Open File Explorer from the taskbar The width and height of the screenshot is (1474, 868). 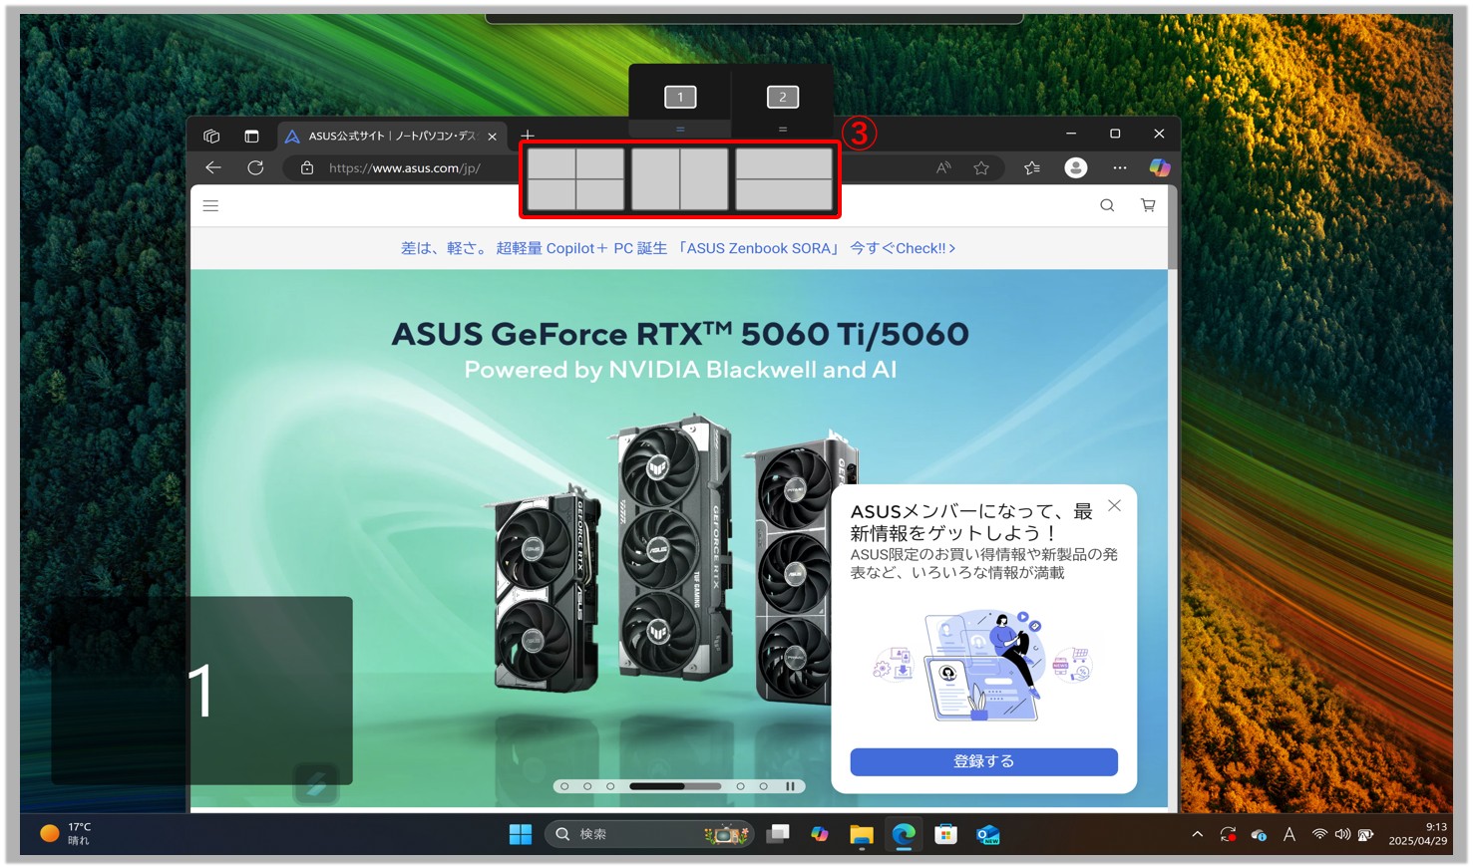(862, 834)
